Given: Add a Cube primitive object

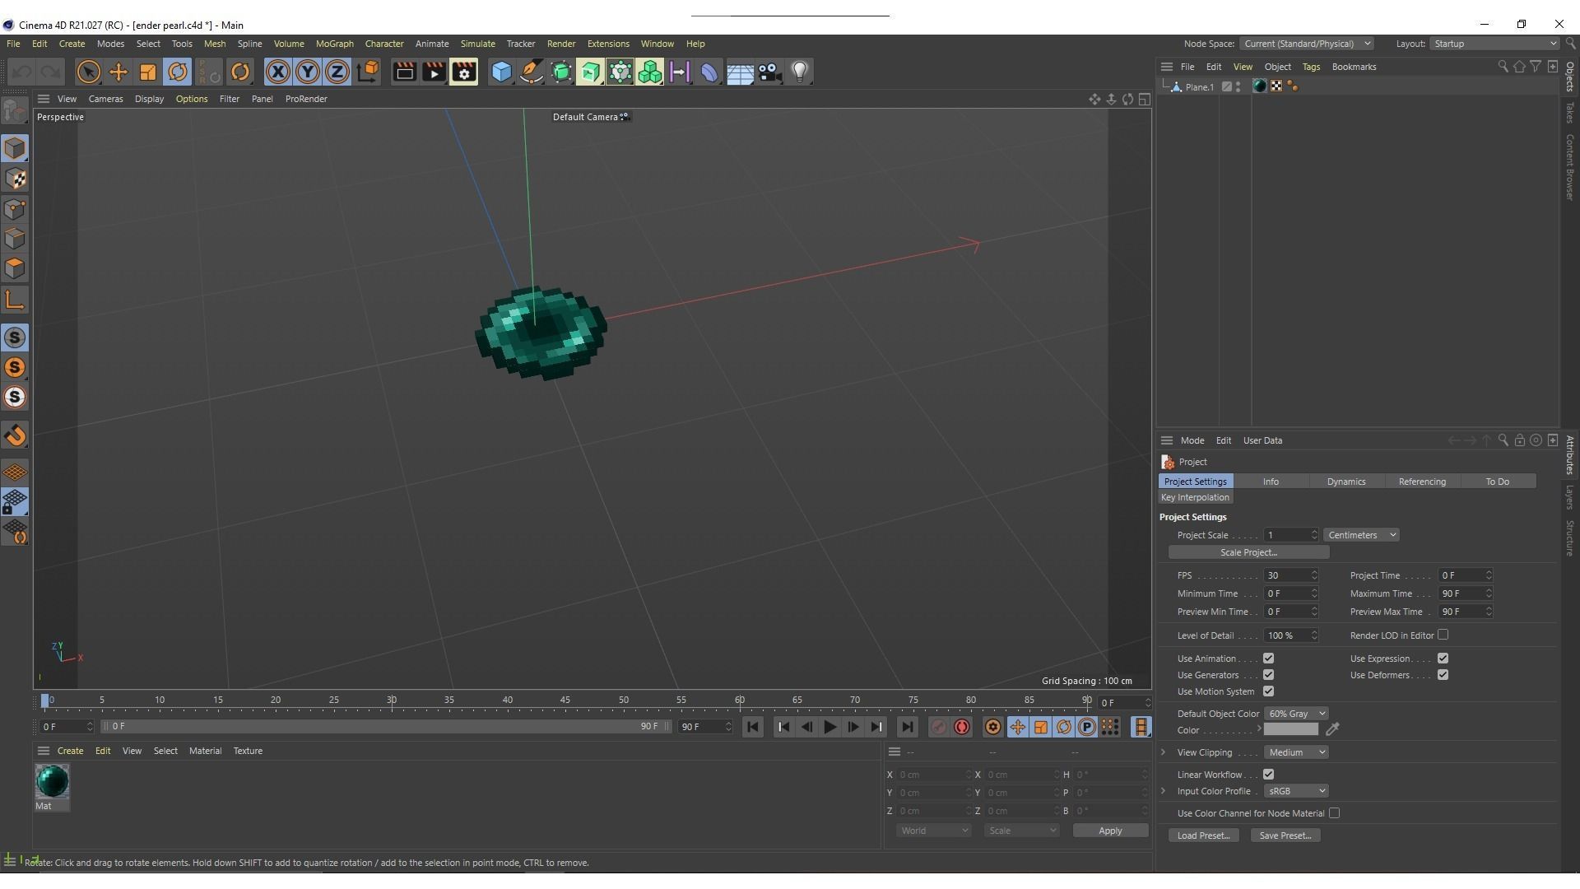Looking at the screenshot, I should 501,72.
